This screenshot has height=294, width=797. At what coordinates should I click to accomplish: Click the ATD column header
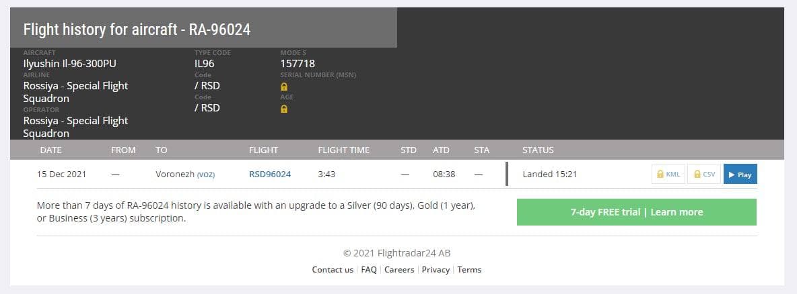[441, 150]
